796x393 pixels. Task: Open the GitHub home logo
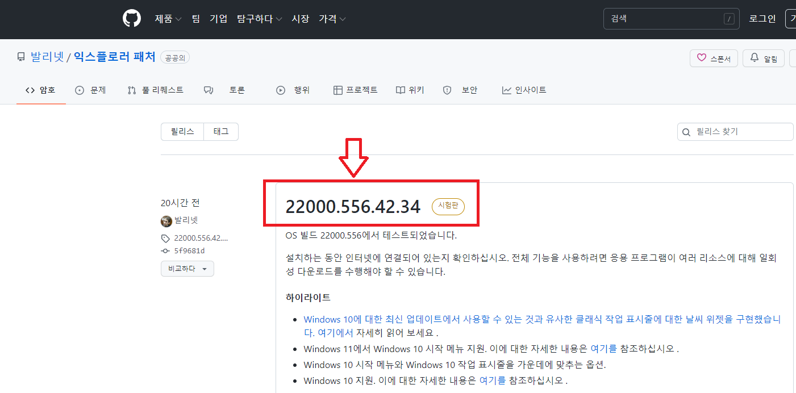[x=132, y=19]
